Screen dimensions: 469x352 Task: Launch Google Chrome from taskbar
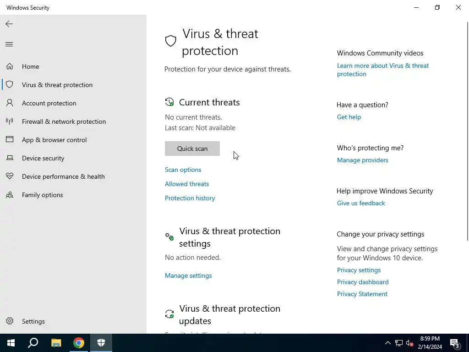click(79, 343)
